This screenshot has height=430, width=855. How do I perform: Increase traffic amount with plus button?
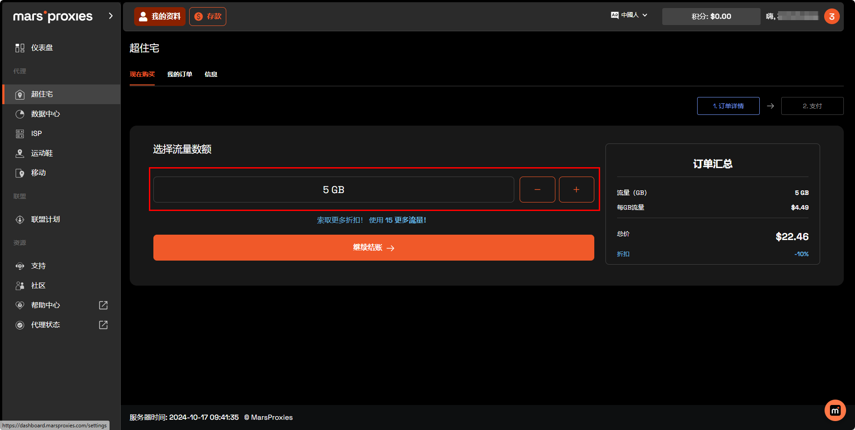click(x=576, y=190)
